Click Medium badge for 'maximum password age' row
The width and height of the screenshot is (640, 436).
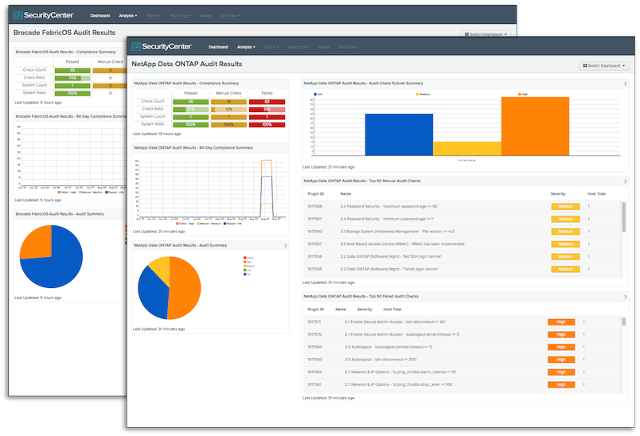(565, 207)
